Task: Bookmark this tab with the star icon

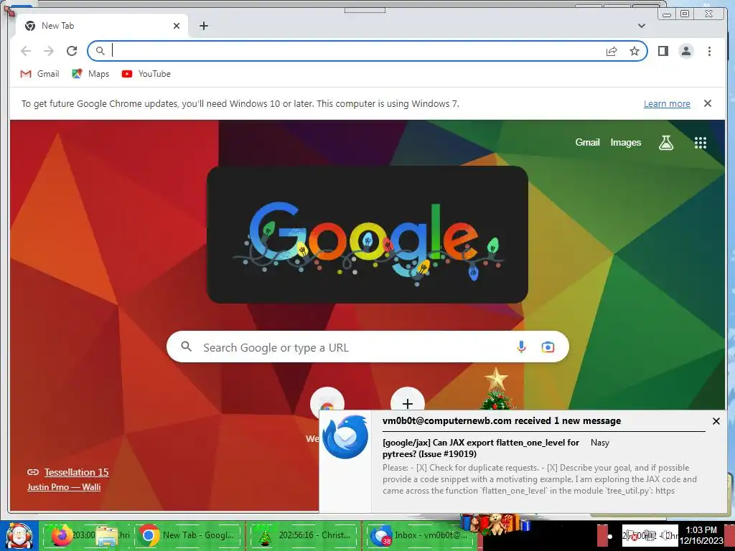Action: (x=635, y=51)
